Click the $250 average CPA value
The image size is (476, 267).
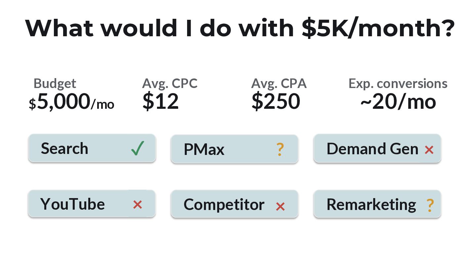pyautogui.click(x=276, y=101)
